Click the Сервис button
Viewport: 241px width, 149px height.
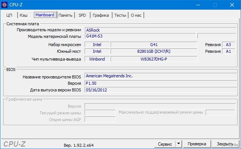pyautogui.click(x=165, y=144)
